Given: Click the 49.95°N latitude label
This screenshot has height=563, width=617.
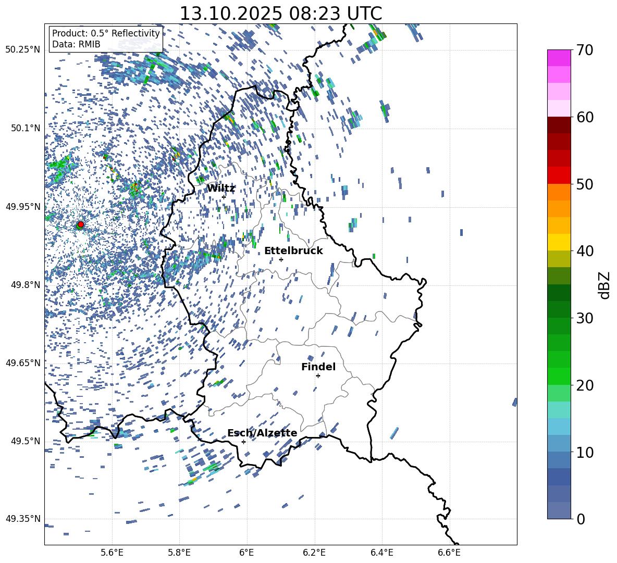Looking at the screenshot, I should (23, 207).
